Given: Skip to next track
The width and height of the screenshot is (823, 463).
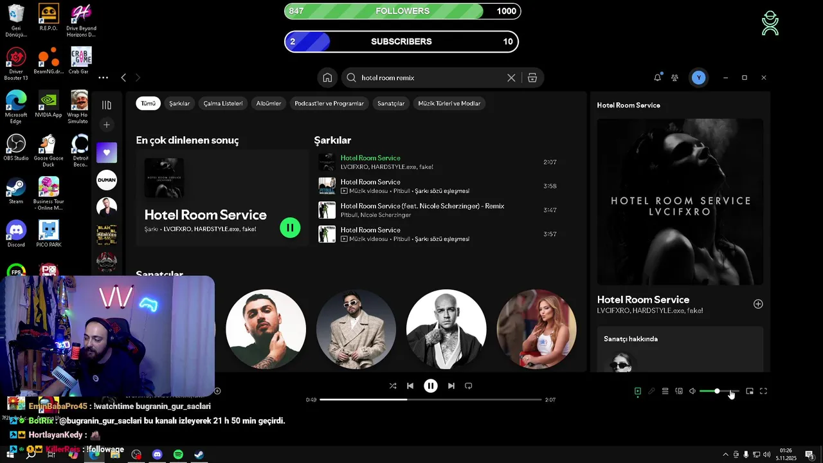Looking at the screenshot, I should coord(451,386).
